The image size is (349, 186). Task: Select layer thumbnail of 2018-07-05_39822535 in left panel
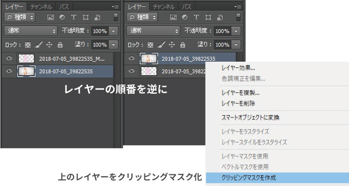(26, 71)
